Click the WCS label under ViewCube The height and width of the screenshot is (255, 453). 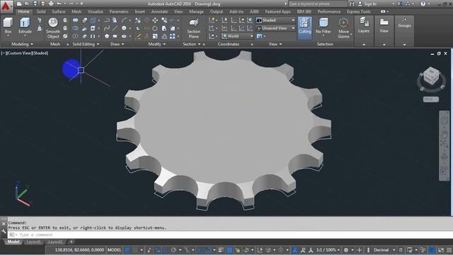(x=431, y=99)
